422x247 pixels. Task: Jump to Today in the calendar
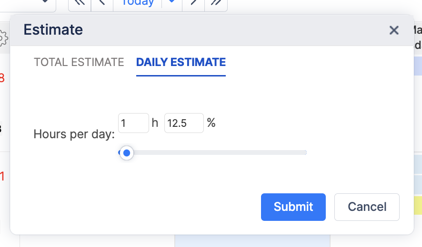click(x=138, y=3)
